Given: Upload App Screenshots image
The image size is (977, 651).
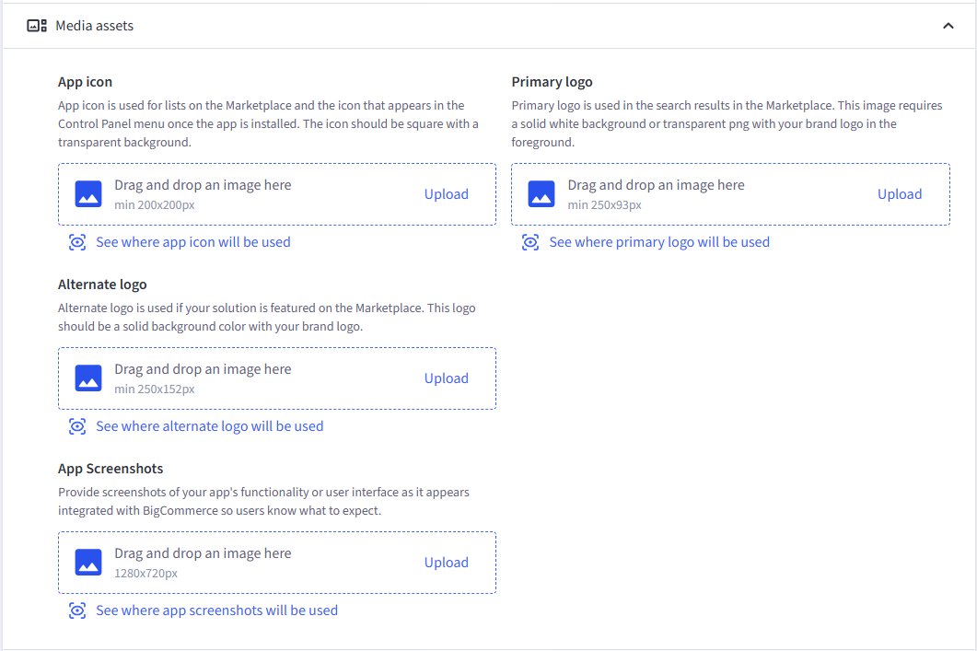Looking at the screenshot, I should 447,563.
